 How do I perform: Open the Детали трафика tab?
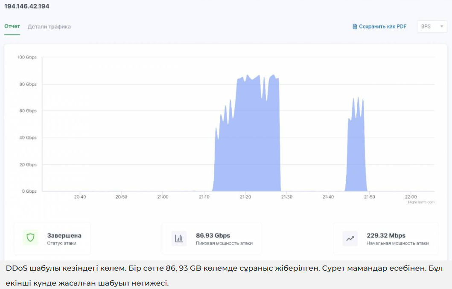coord(49,26)
